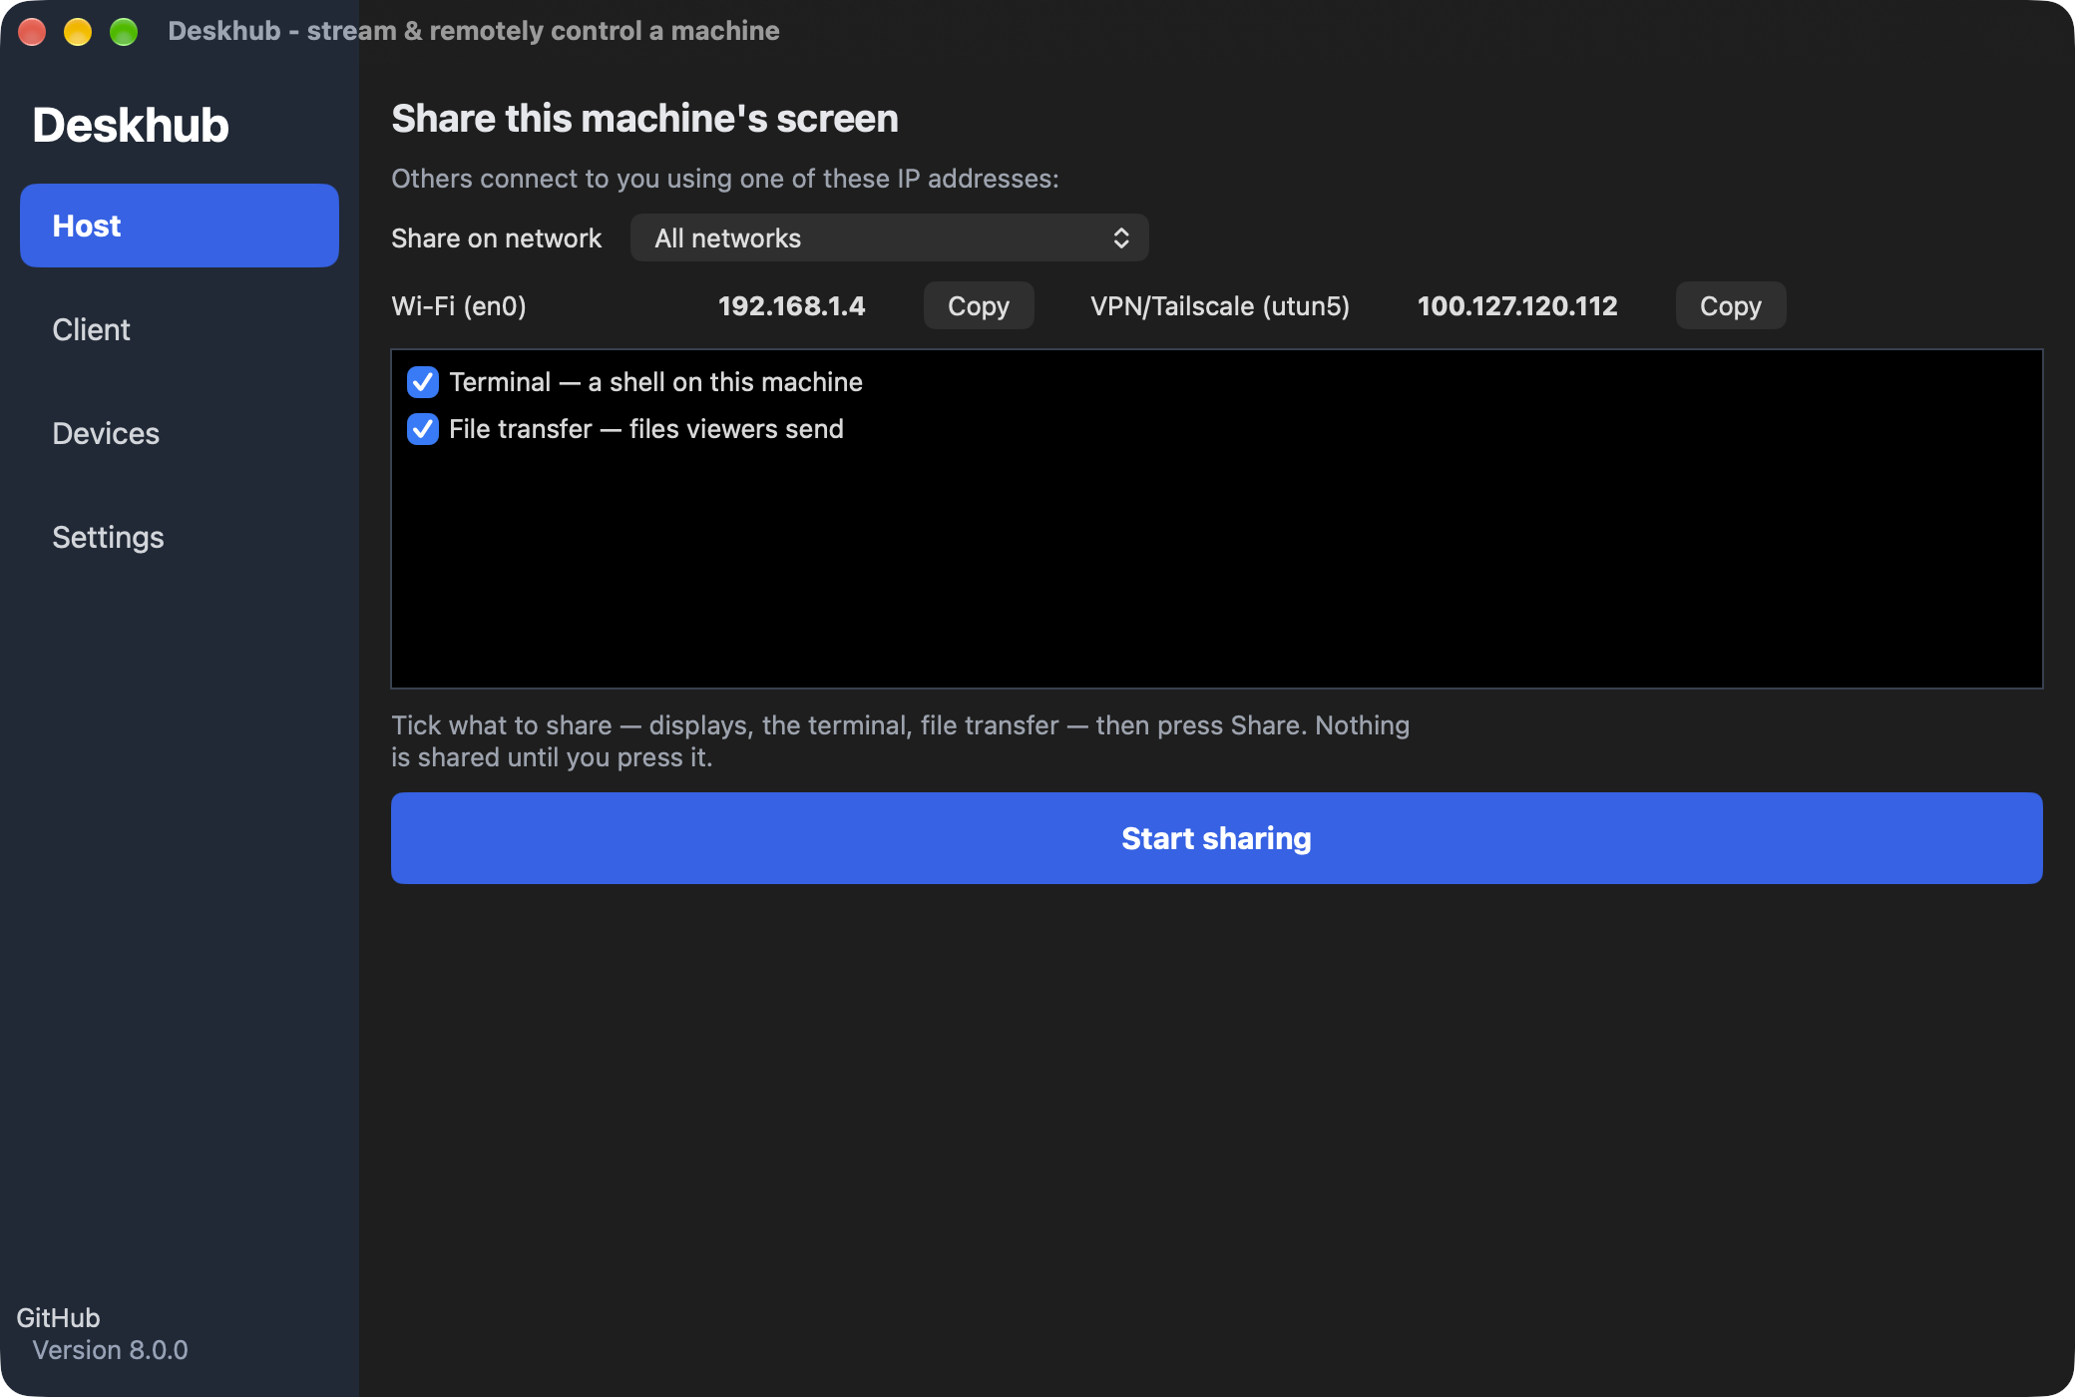Click the window title bar text
Screen dimensions: 2075x1397
(x=474, y=31)
